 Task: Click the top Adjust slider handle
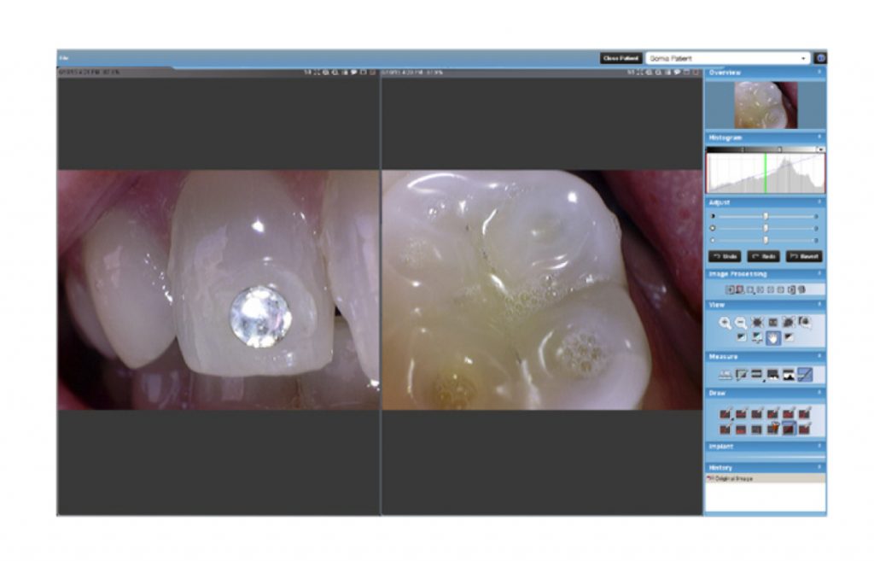click(766, 216)
